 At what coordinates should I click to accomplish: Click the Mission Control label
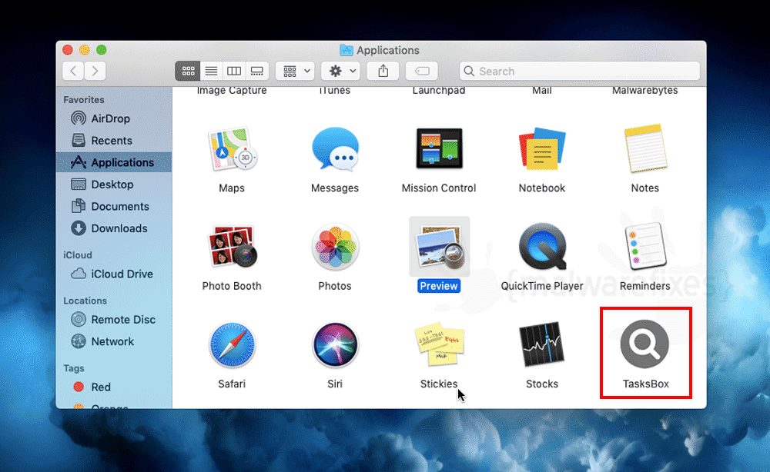[439, 188]
